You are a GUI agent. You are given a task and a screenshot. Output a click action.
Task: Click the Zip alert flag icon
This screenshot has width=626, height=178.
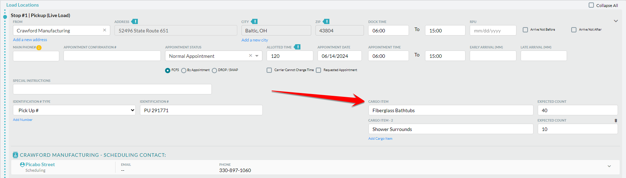tap(326, 22)
